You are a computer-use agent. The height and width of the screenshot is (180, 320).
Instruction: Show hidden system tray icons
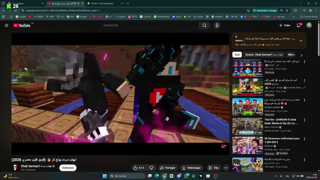point(276,176)
